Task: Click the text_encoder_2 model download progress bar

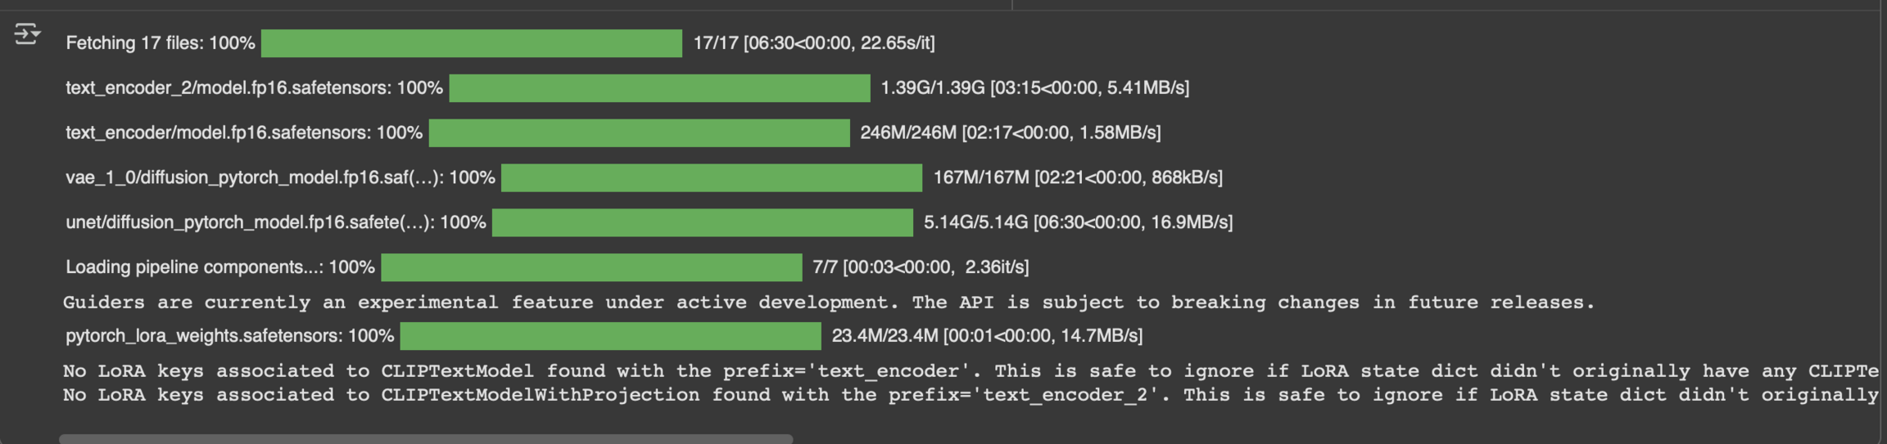Action: pos(659,88)
